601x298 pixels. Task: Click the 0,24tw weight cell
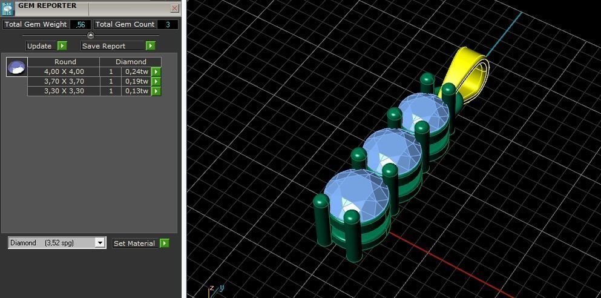pos(136,71)
